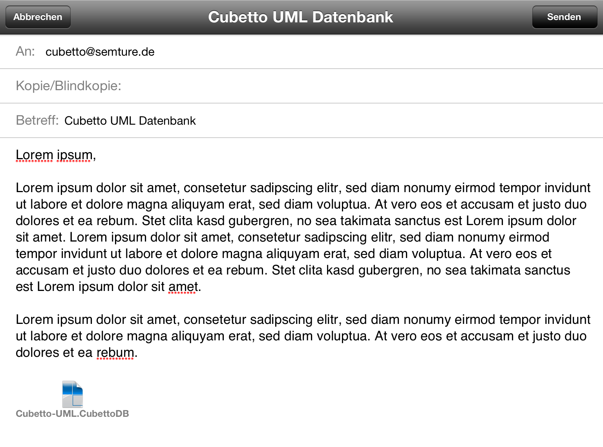Click the 'Betreff:' label
The width and height of the screenshot is (603, 447).
(37, 120)
